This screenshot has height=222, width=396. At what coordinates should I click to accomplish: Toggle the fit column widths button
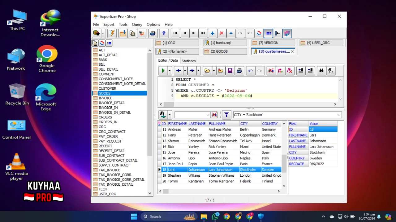coord(278,33)
